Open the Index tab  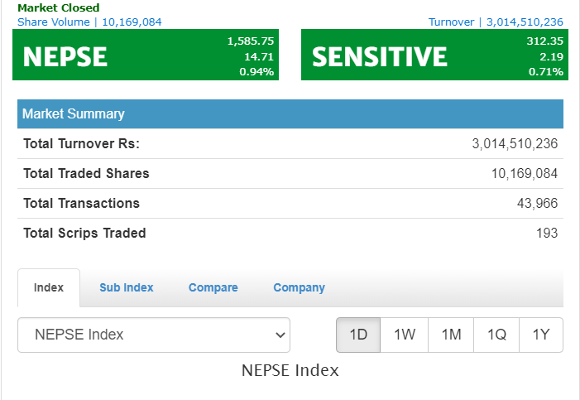tap(49, 287)
